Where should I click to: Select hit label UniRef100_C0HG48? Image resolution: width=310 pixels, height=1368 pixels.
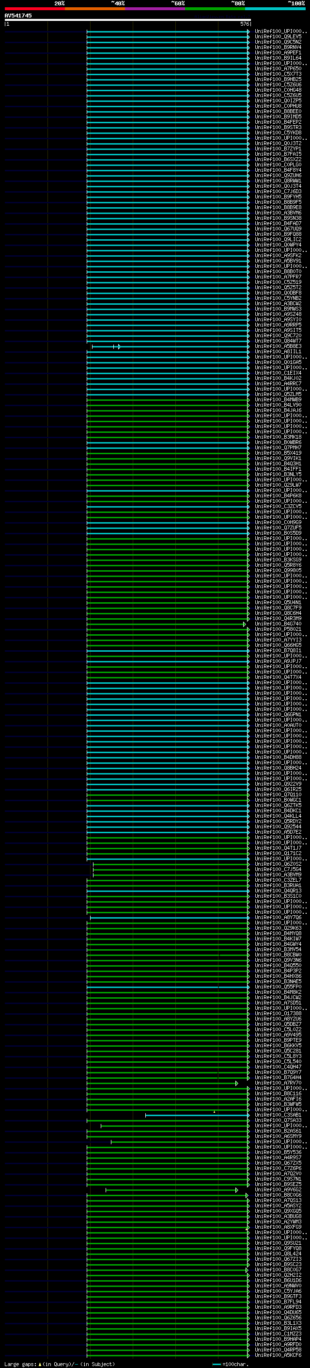tap(278, 90)
